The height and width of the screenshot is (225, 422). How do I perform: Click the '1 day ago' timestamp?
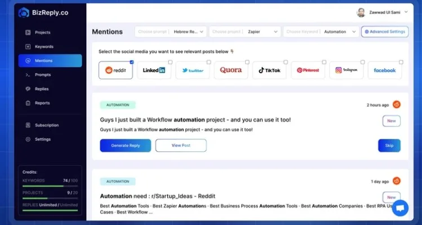point(380,182)
